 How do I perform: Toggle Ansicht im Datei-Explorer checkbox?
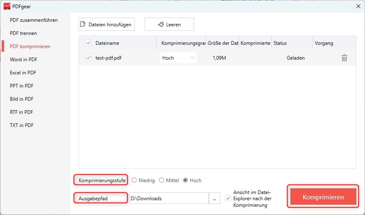click(x=228, y=198)
